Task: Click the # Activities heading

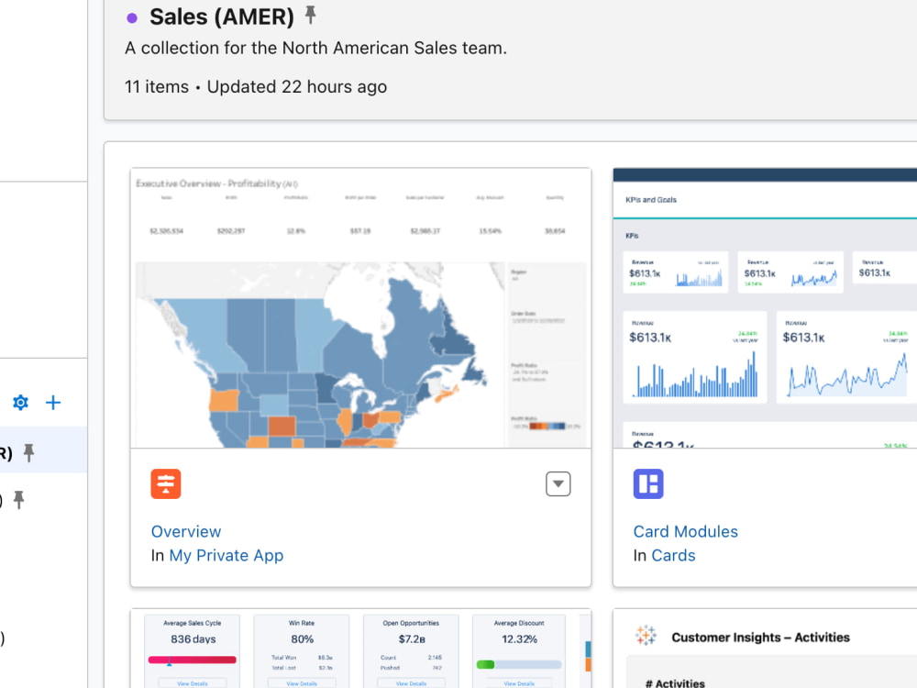Action: coord(676,682)
